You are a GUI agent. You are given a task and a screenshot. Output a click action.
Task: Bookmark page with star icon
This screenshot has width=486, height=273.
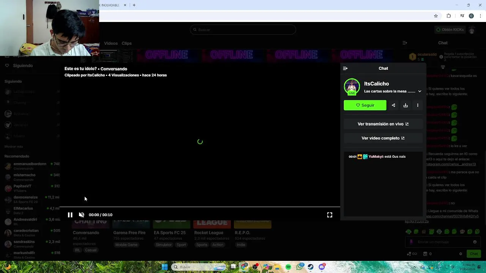coord(436,16)
